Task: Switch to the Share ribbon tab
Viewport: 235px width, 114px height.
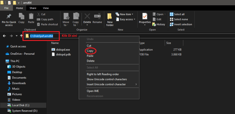Action: [x=33, y=8]
